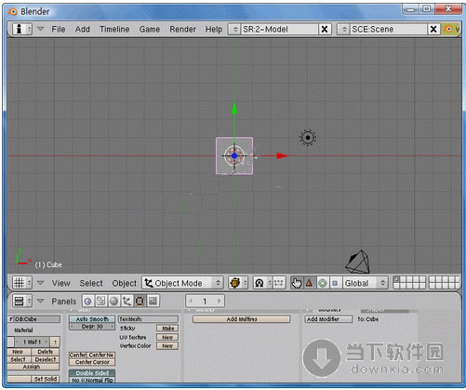
Task: Open the Scene context image icon
Action: click(x=153, y=301)
